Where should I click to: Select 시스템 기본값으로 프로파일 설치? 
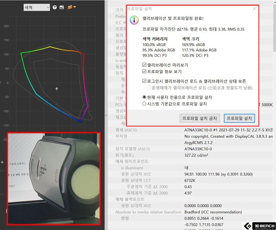[x=144, y=103]
